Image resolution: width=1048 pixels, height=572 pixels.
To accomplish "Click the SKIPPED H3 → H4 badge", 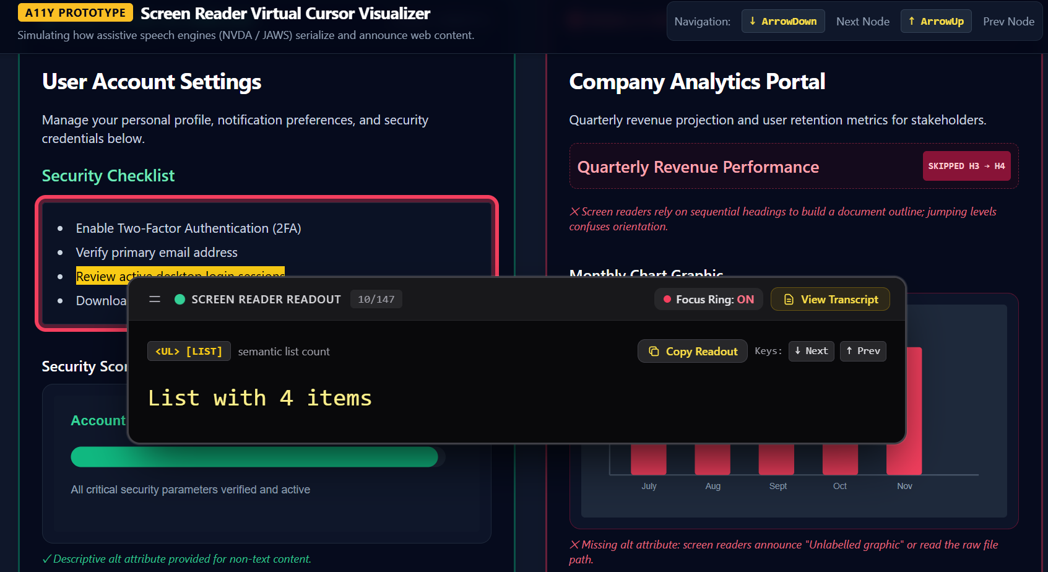I will [x=966, y=166].
